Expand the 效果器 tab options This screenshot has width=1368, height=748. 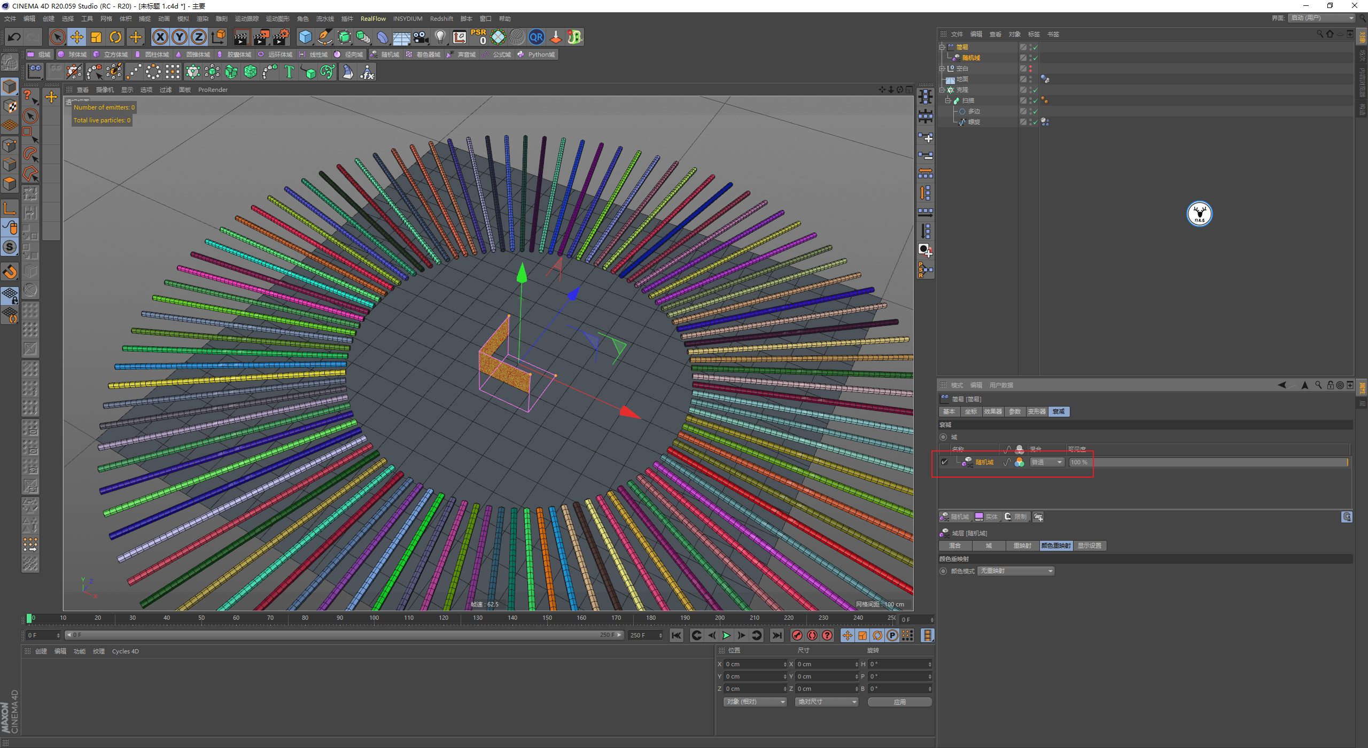pos(991,412)
